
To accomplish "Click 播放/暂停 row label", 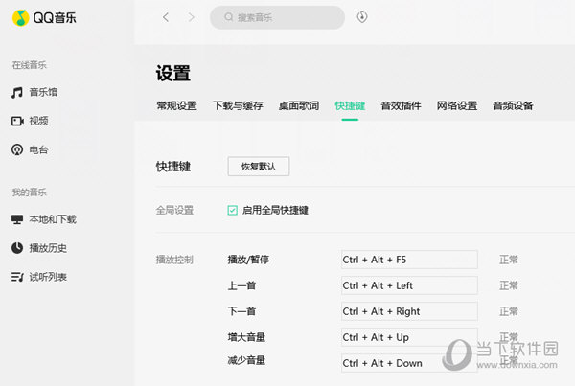I will 248,260.
